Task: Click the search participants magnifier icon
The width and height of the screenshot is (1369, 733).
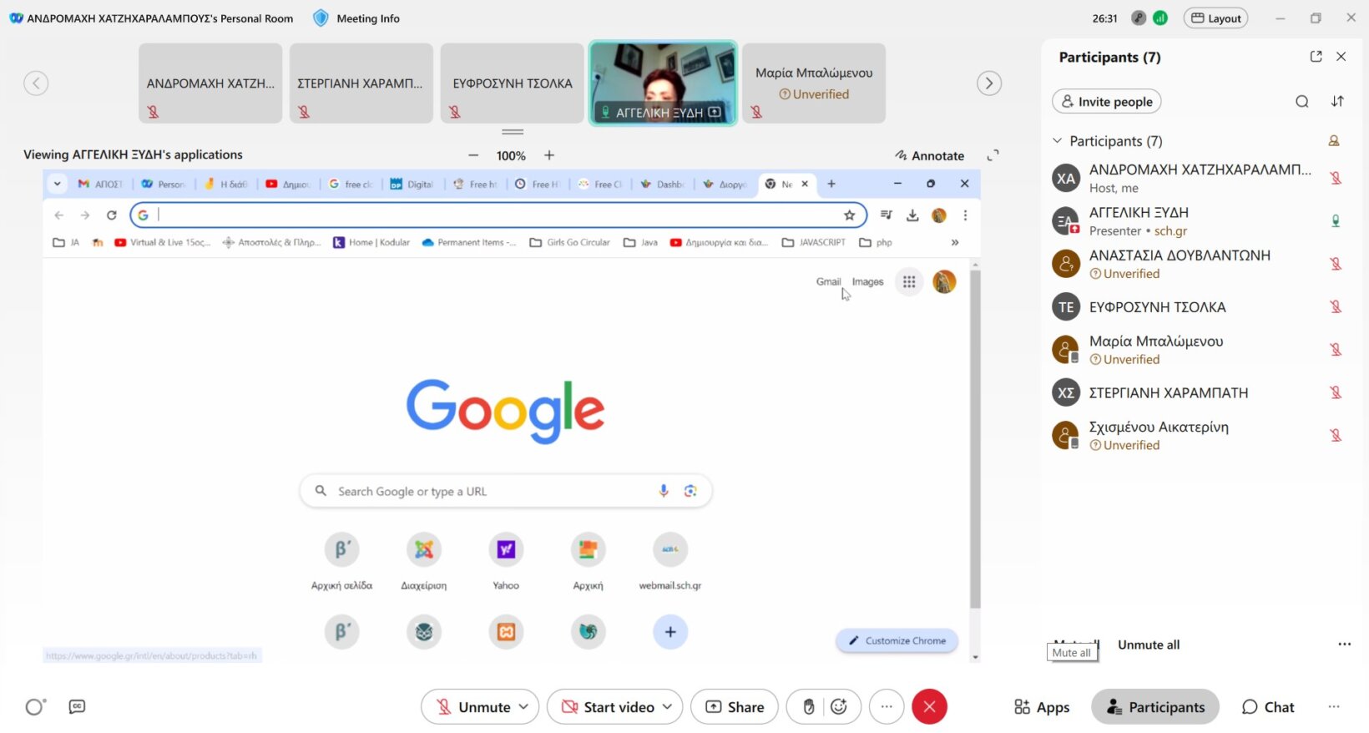Action: (1301, 102)
